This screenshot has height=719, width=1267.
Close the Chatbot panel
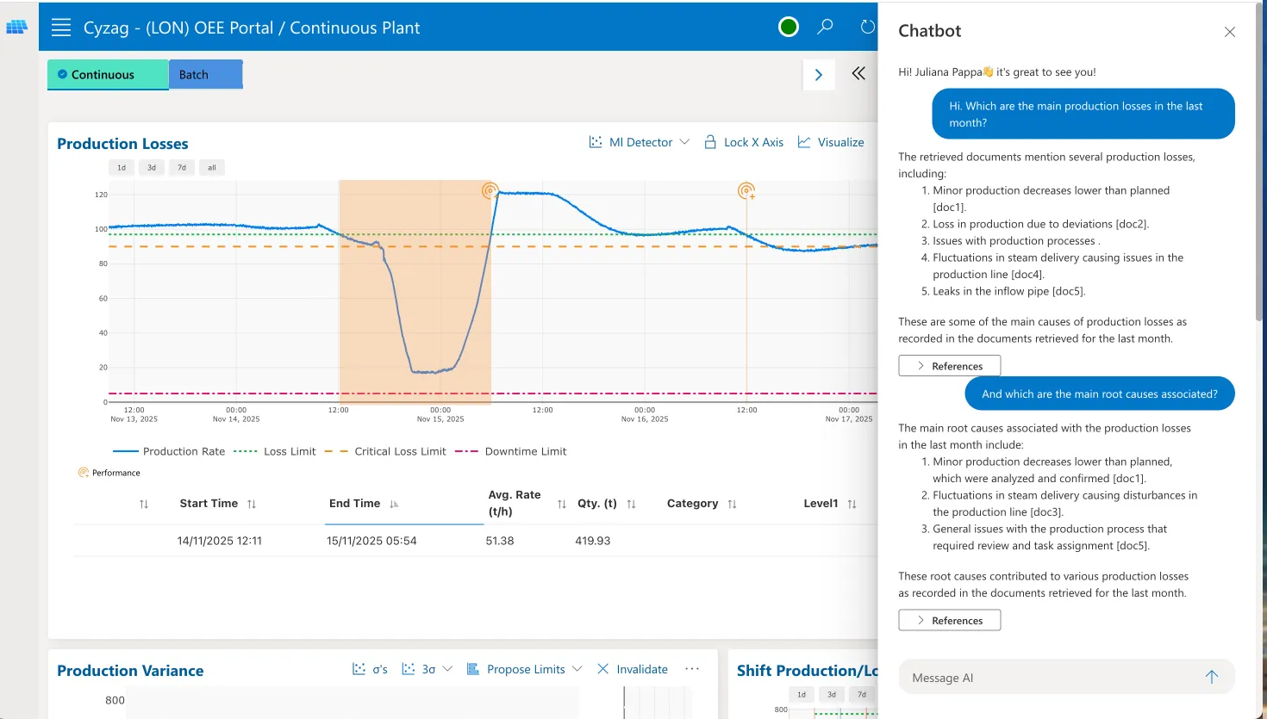(x=1230, y=32)
